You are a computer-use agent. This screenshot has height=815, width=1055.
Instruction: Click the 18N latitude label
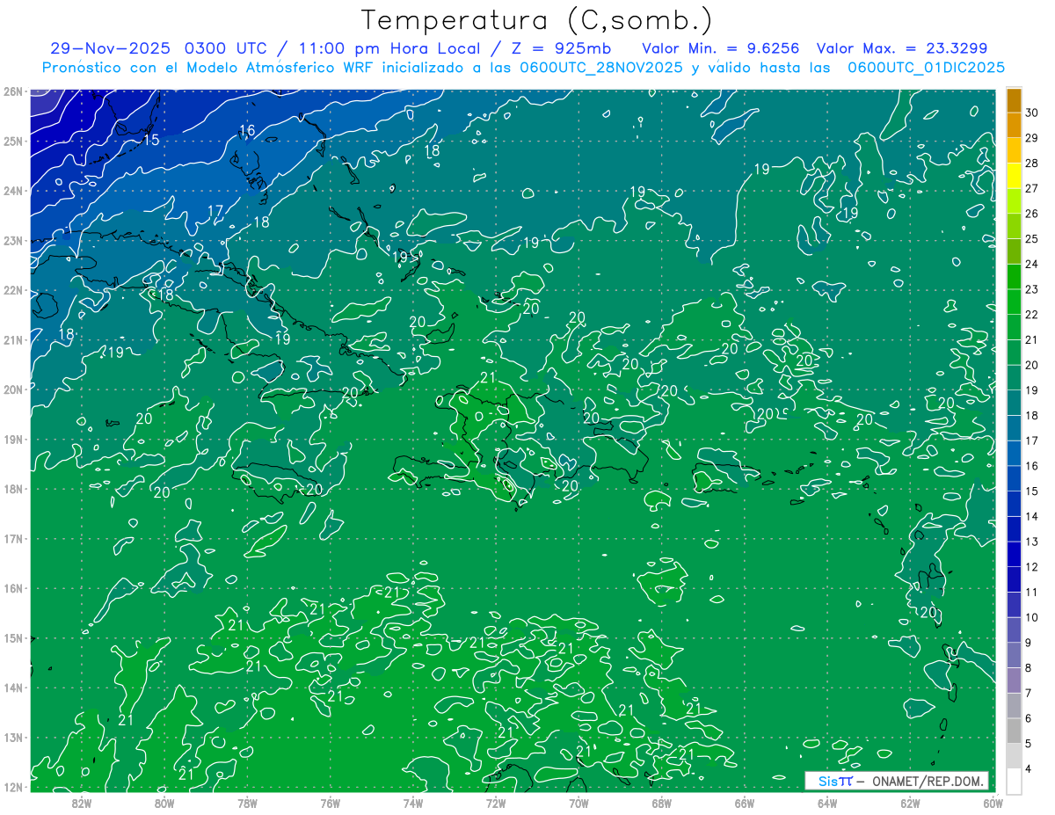(x=12, y=489)
